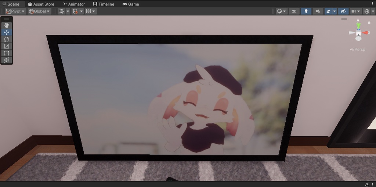
Task: Switch to the Timeline tab
Action: pyautogui.click(x=104, y=4)
